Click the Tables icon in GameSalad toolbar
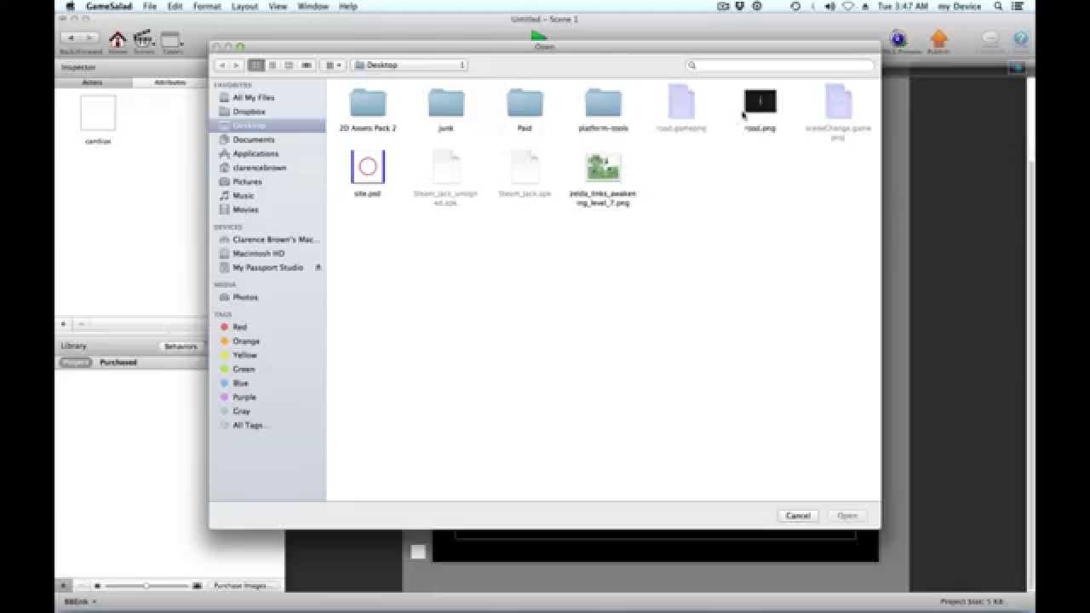The image size is (1090, 613). [171, 39]
